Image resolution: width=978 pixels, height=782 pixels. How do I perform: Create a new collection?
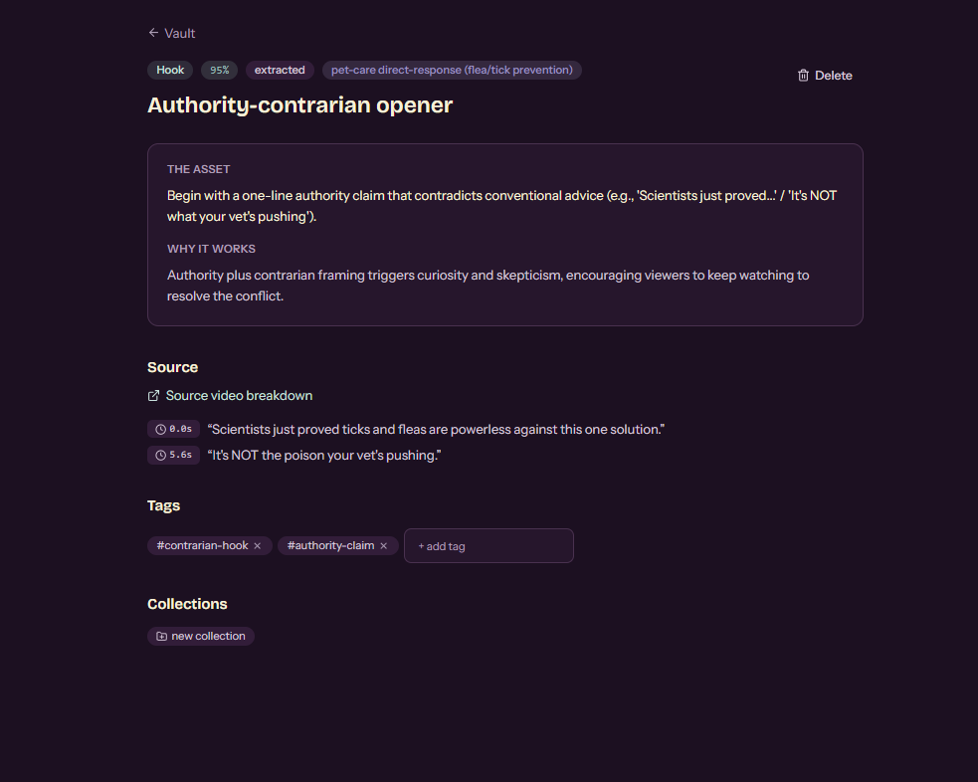tap(201, 636)
